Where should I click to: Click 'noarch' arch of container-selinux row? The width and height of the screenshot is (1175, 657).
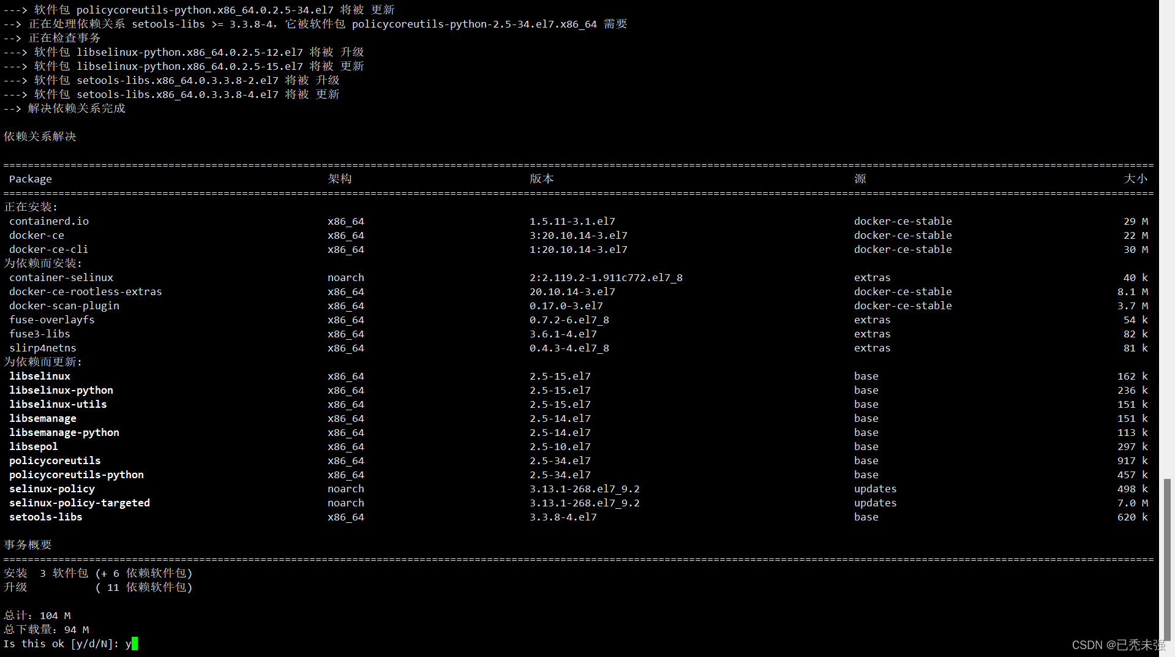click(x=346, y=277)
